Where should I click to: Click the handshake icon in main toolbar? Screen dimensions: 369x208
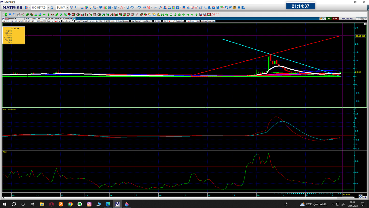[101, 7]
